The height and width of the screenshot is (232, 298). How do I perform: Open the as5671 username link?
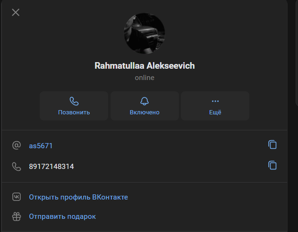coord(41,146)
